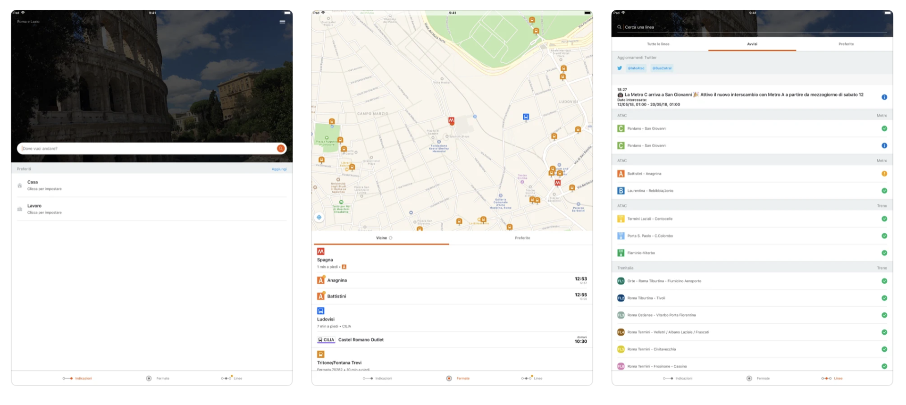Tap the B line icon for Laurentina

[621, 191]
